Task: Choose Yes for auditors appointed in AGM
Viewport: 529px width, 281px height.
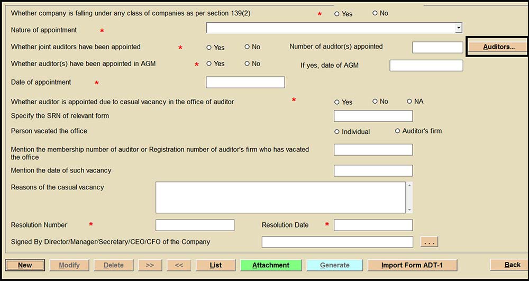Action: 209,64
